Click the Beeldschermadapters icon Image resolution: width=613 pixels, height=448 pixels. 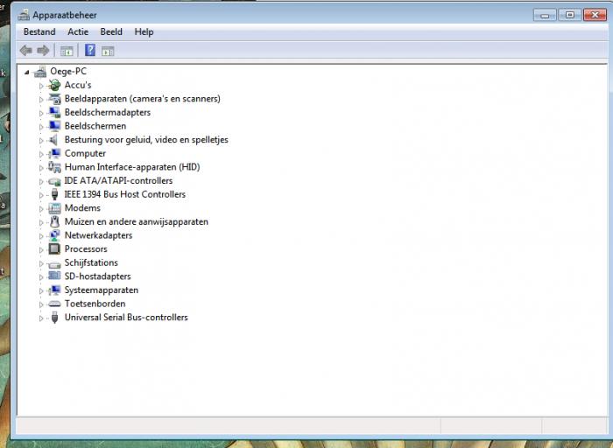[x=54, y=113]
